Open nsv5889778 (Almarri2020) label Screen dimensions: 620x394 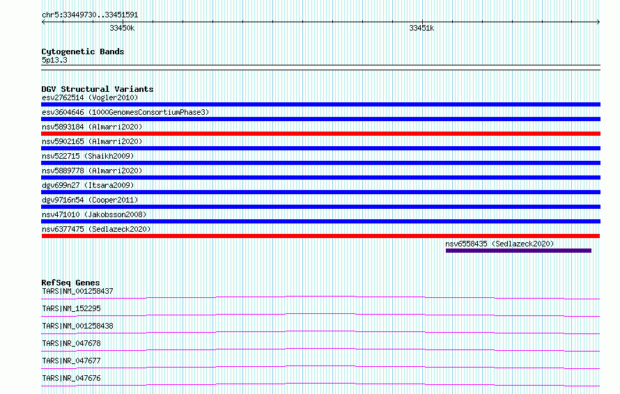[92, 171]
